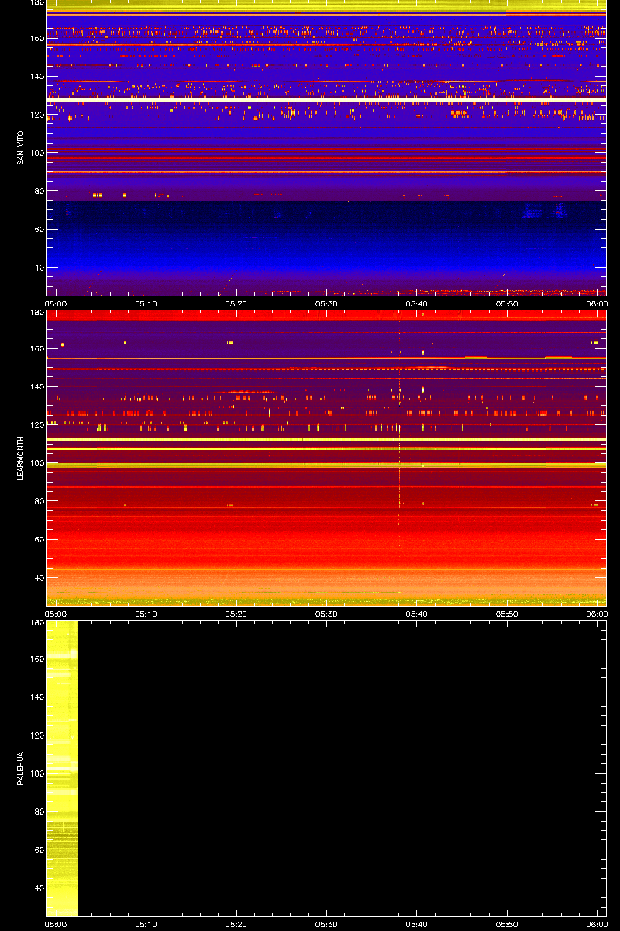
Task: Pick 06:00 time label under Palehua panel
Action: click(597, 924)
